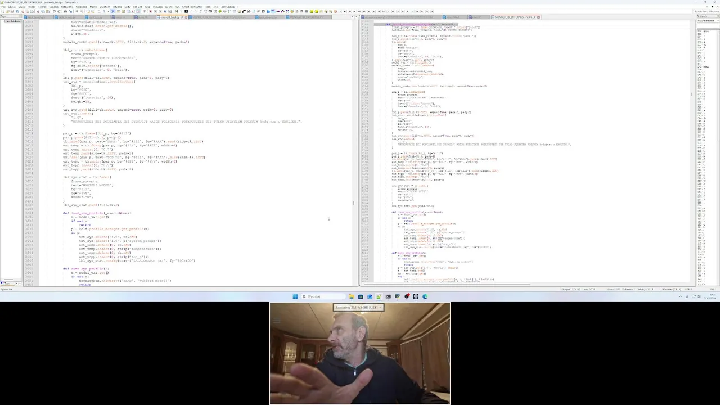
Task: Open the Windows Start menu
Action: pyautogui.click(x=295, y=296)
